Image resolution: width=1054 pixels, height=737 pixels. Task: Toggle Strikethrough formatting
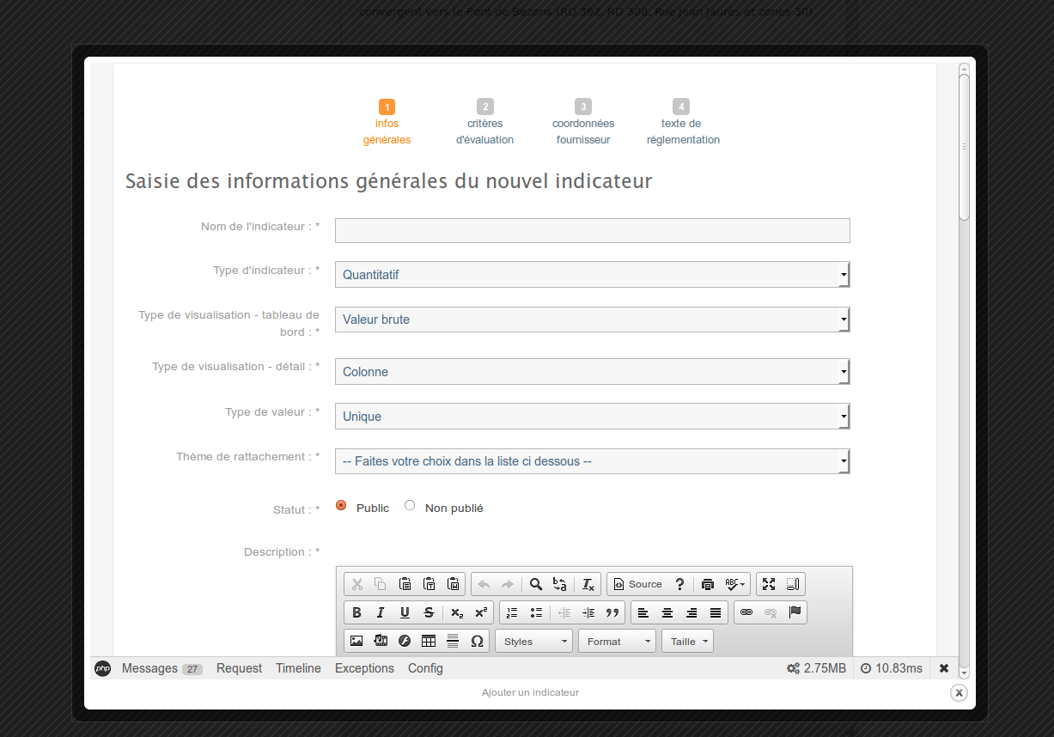coord(430,612)
